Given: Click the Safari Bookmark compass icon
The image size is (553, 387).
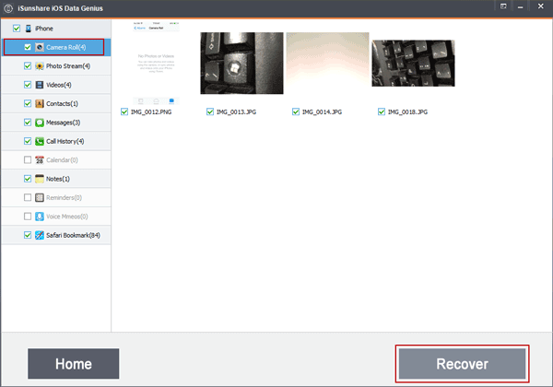Looking at the screenshot, I should coord(40,235).
